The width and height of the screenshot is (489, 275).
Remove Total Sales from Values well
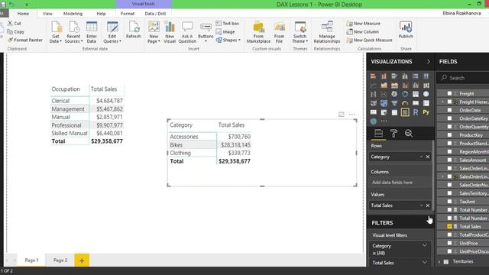428,205
